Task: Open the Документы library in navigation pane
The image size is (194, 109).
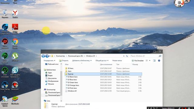Action: pyautogui.click(x=51, y=78)
